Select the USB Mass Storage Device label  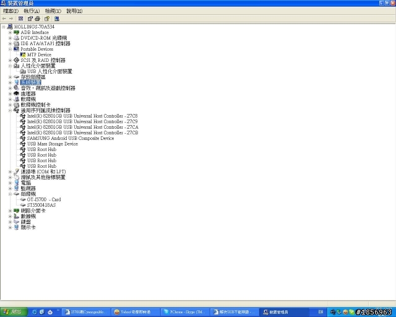pyautogui.click(x=53, y=144)
